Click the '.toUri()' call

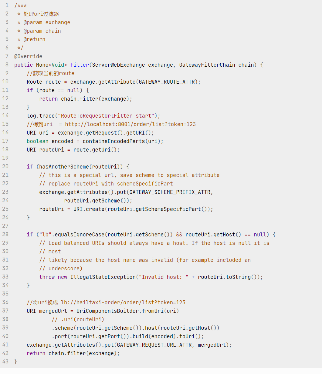tap(188, 336)
